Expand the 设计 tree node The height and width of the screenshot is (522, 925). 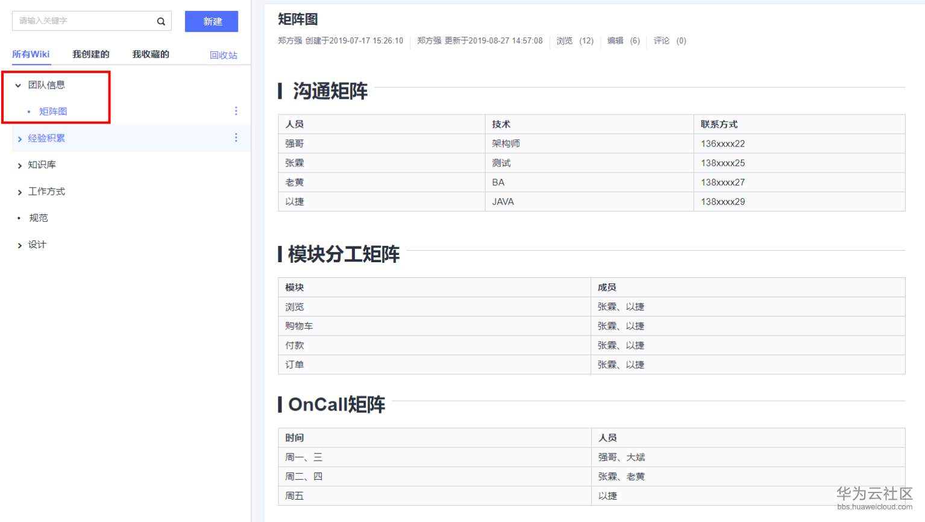click(x=19, y=245)
